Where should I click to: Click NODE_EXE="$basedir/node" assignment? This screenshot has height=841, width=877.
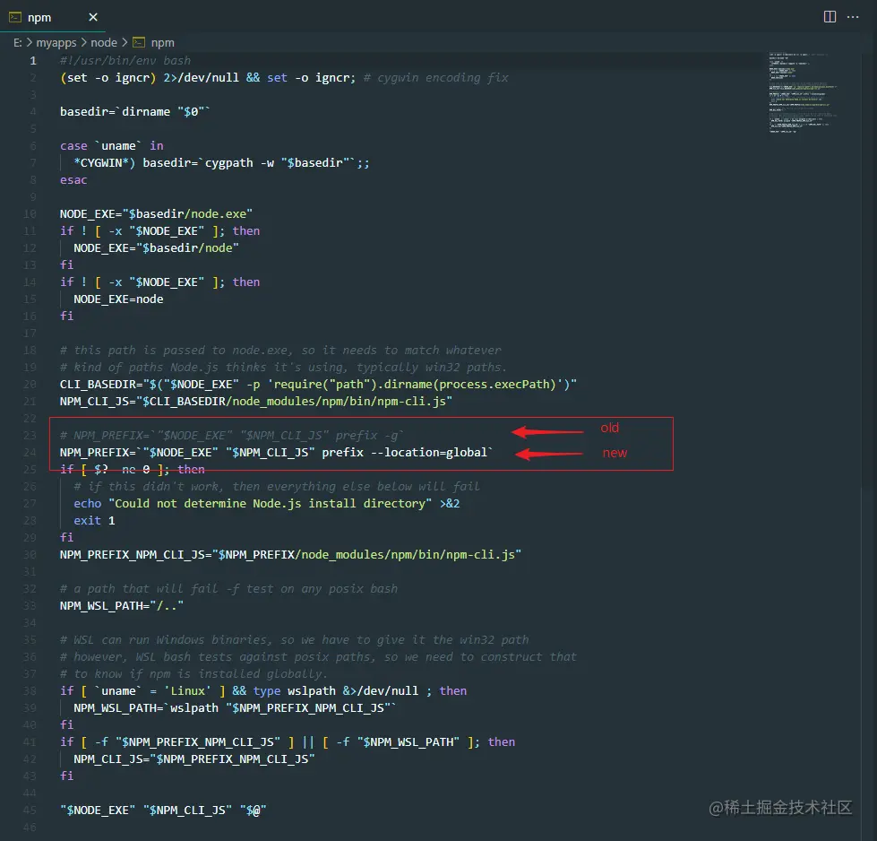pyautogui.click(x=156, y=248)
